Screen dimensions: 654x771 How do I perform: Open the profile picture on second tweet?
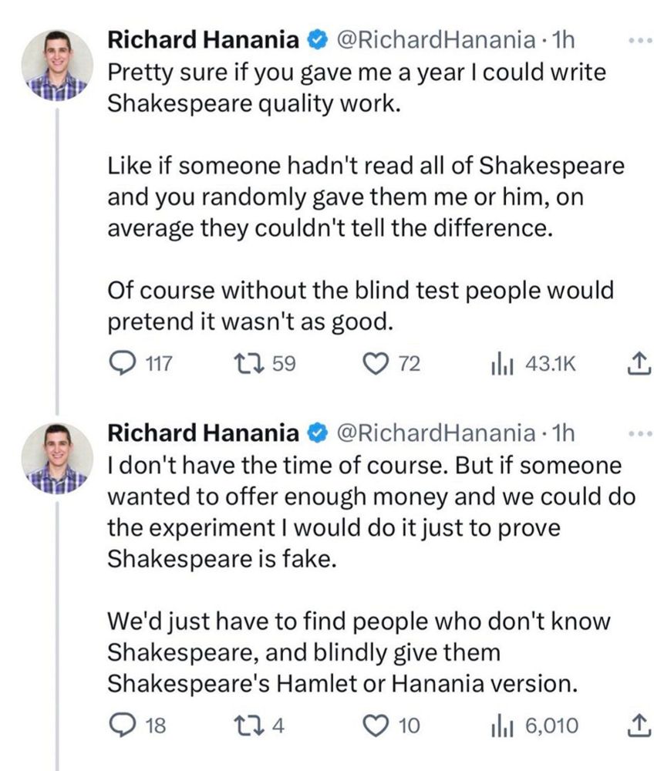(56, 461)
